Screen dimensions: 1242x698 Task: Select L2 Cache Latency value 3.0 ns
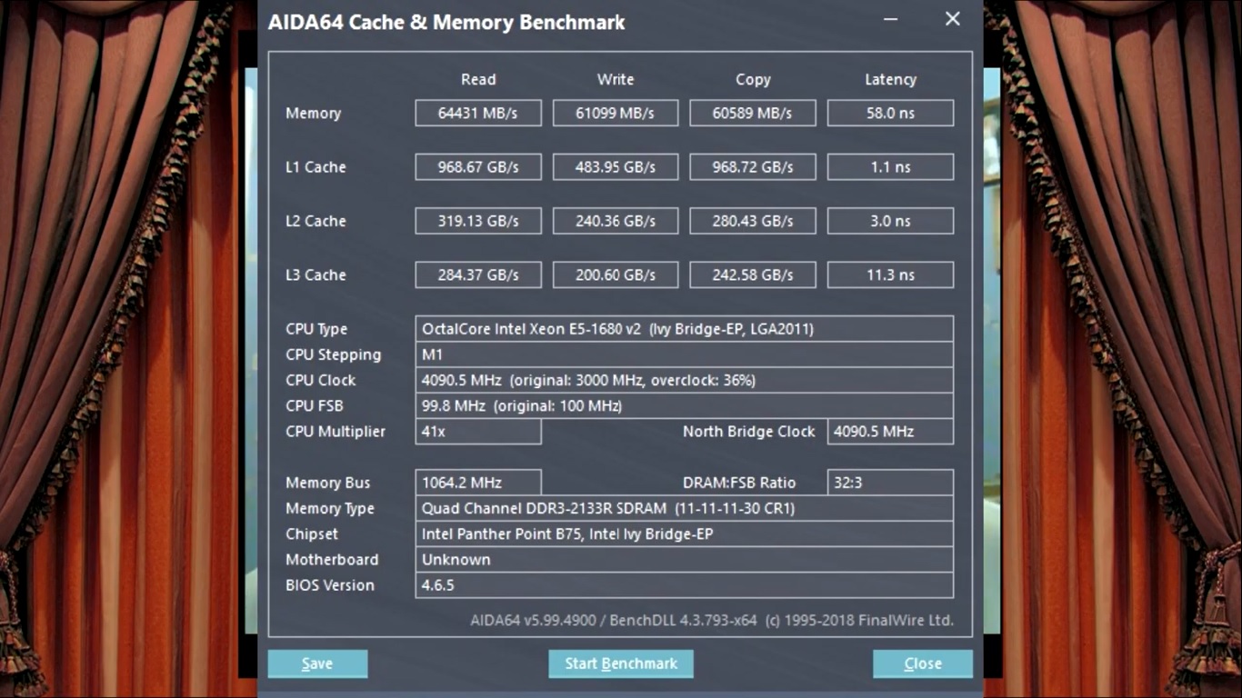pos(890,221)
